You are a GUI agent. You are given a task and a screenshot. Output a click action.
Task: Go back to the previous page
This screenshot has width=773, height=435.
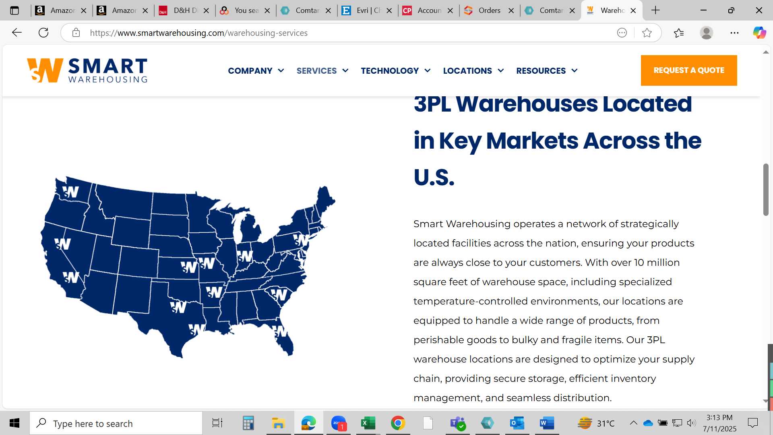pos(17,33)
